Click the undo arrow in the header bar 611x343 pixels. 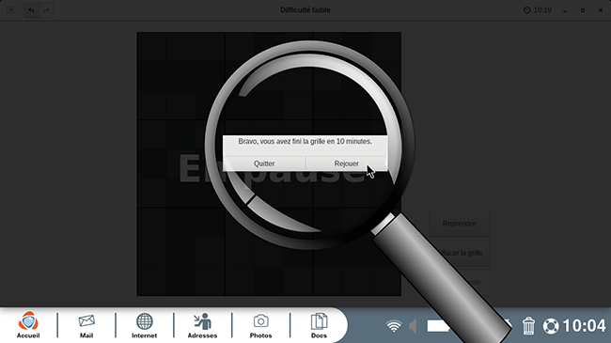[31, 10]
